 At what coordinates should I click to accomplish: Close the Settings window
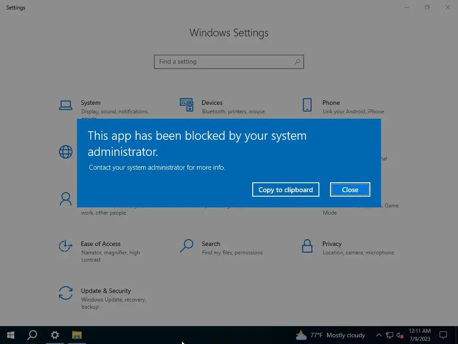click(x=447, y=7)
